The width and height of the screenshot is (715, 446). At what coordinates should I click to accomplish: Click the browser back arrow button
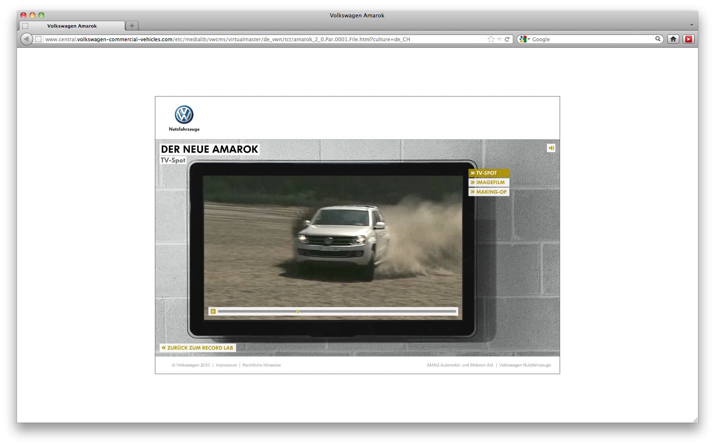(x=26, y=39)
